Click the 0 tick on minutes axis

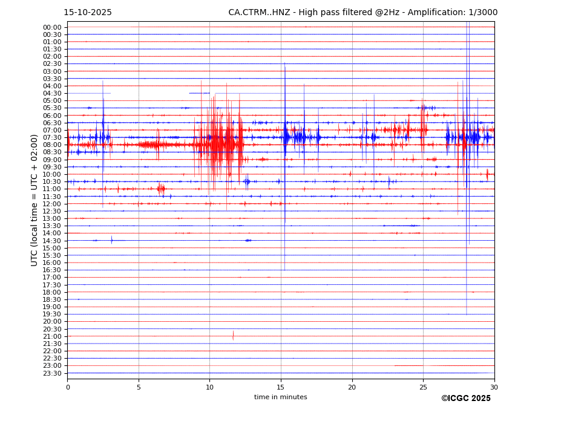[68, 387]
